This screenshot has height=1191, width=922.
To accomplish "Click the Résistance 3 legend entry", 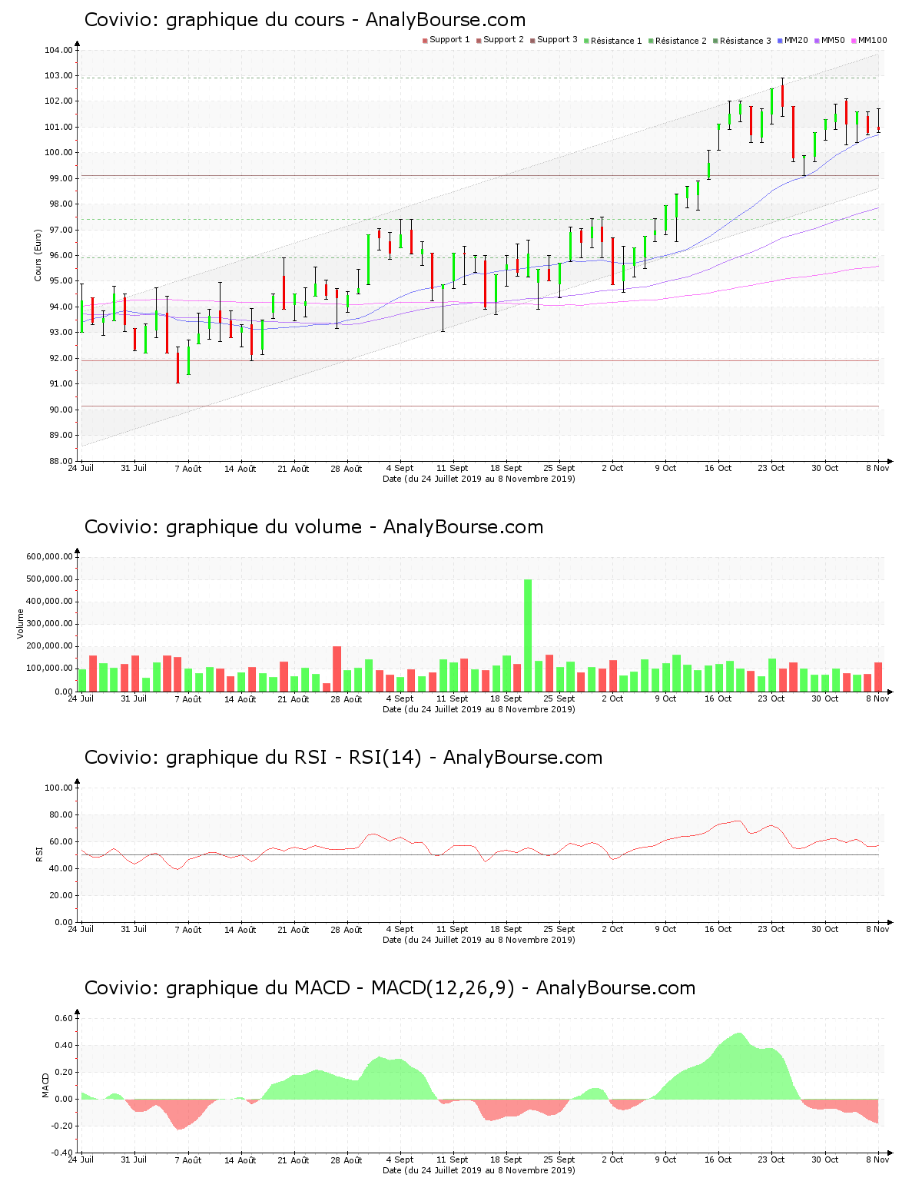I will [x=741, y=41].
